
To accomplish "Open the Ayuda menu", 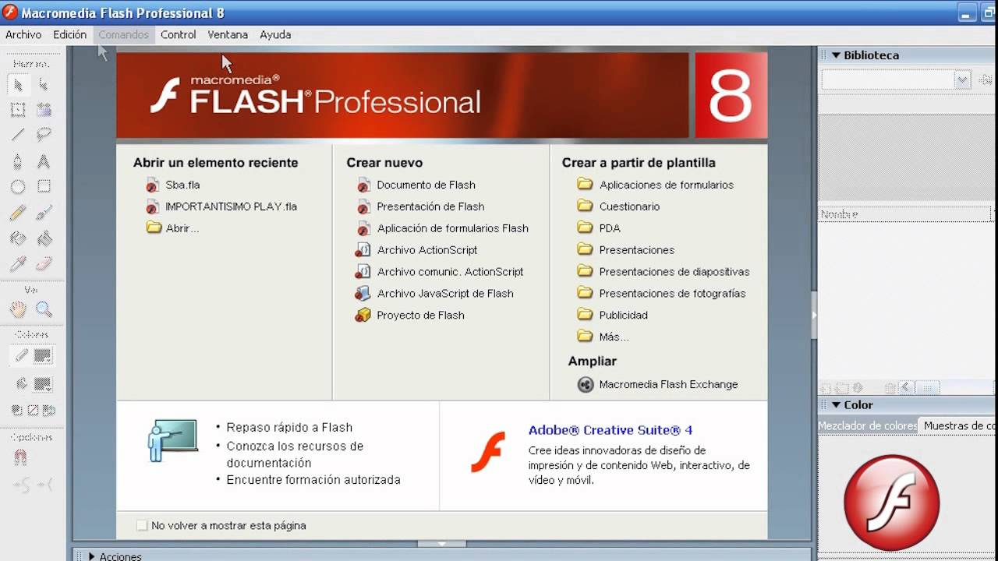I will click(275, 34).
